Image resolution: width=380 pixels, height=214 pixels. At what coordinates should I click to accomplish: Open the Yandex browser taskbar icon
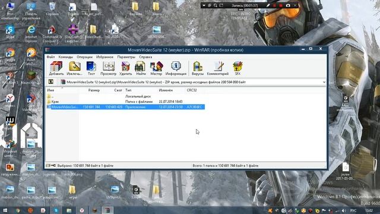pyautogui.click(x=82, y=210)
